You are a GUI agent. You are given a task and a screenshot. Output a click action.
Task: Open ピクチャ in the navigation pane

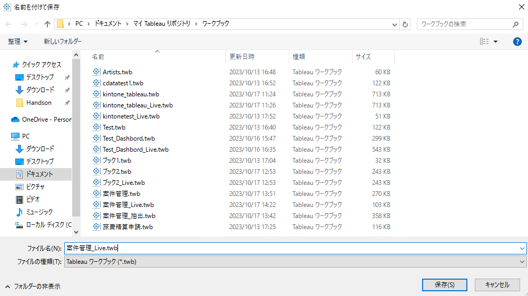tap(35, 187)
